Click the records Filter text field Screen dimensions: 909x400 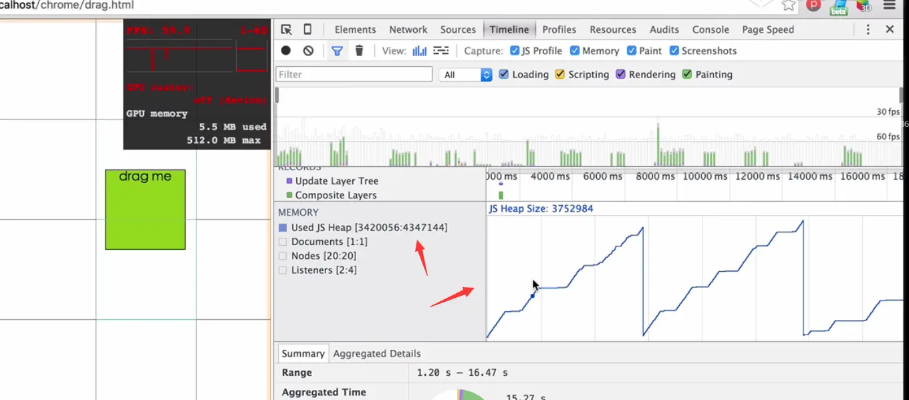[354, 74]
